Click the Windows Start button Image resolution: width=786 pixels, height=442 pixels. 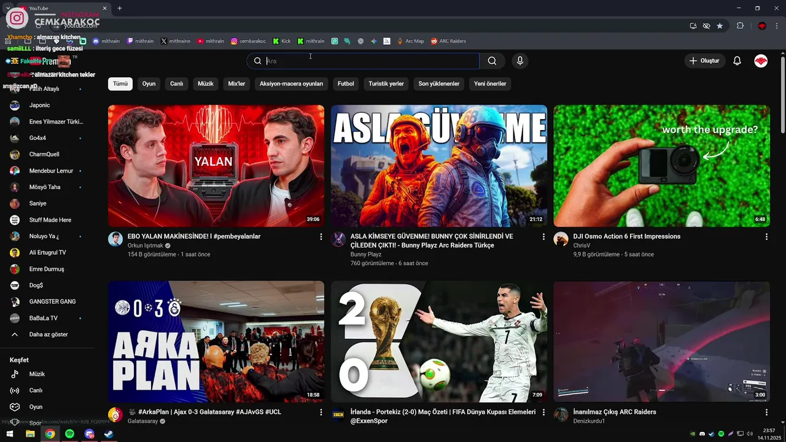(10, 434)
